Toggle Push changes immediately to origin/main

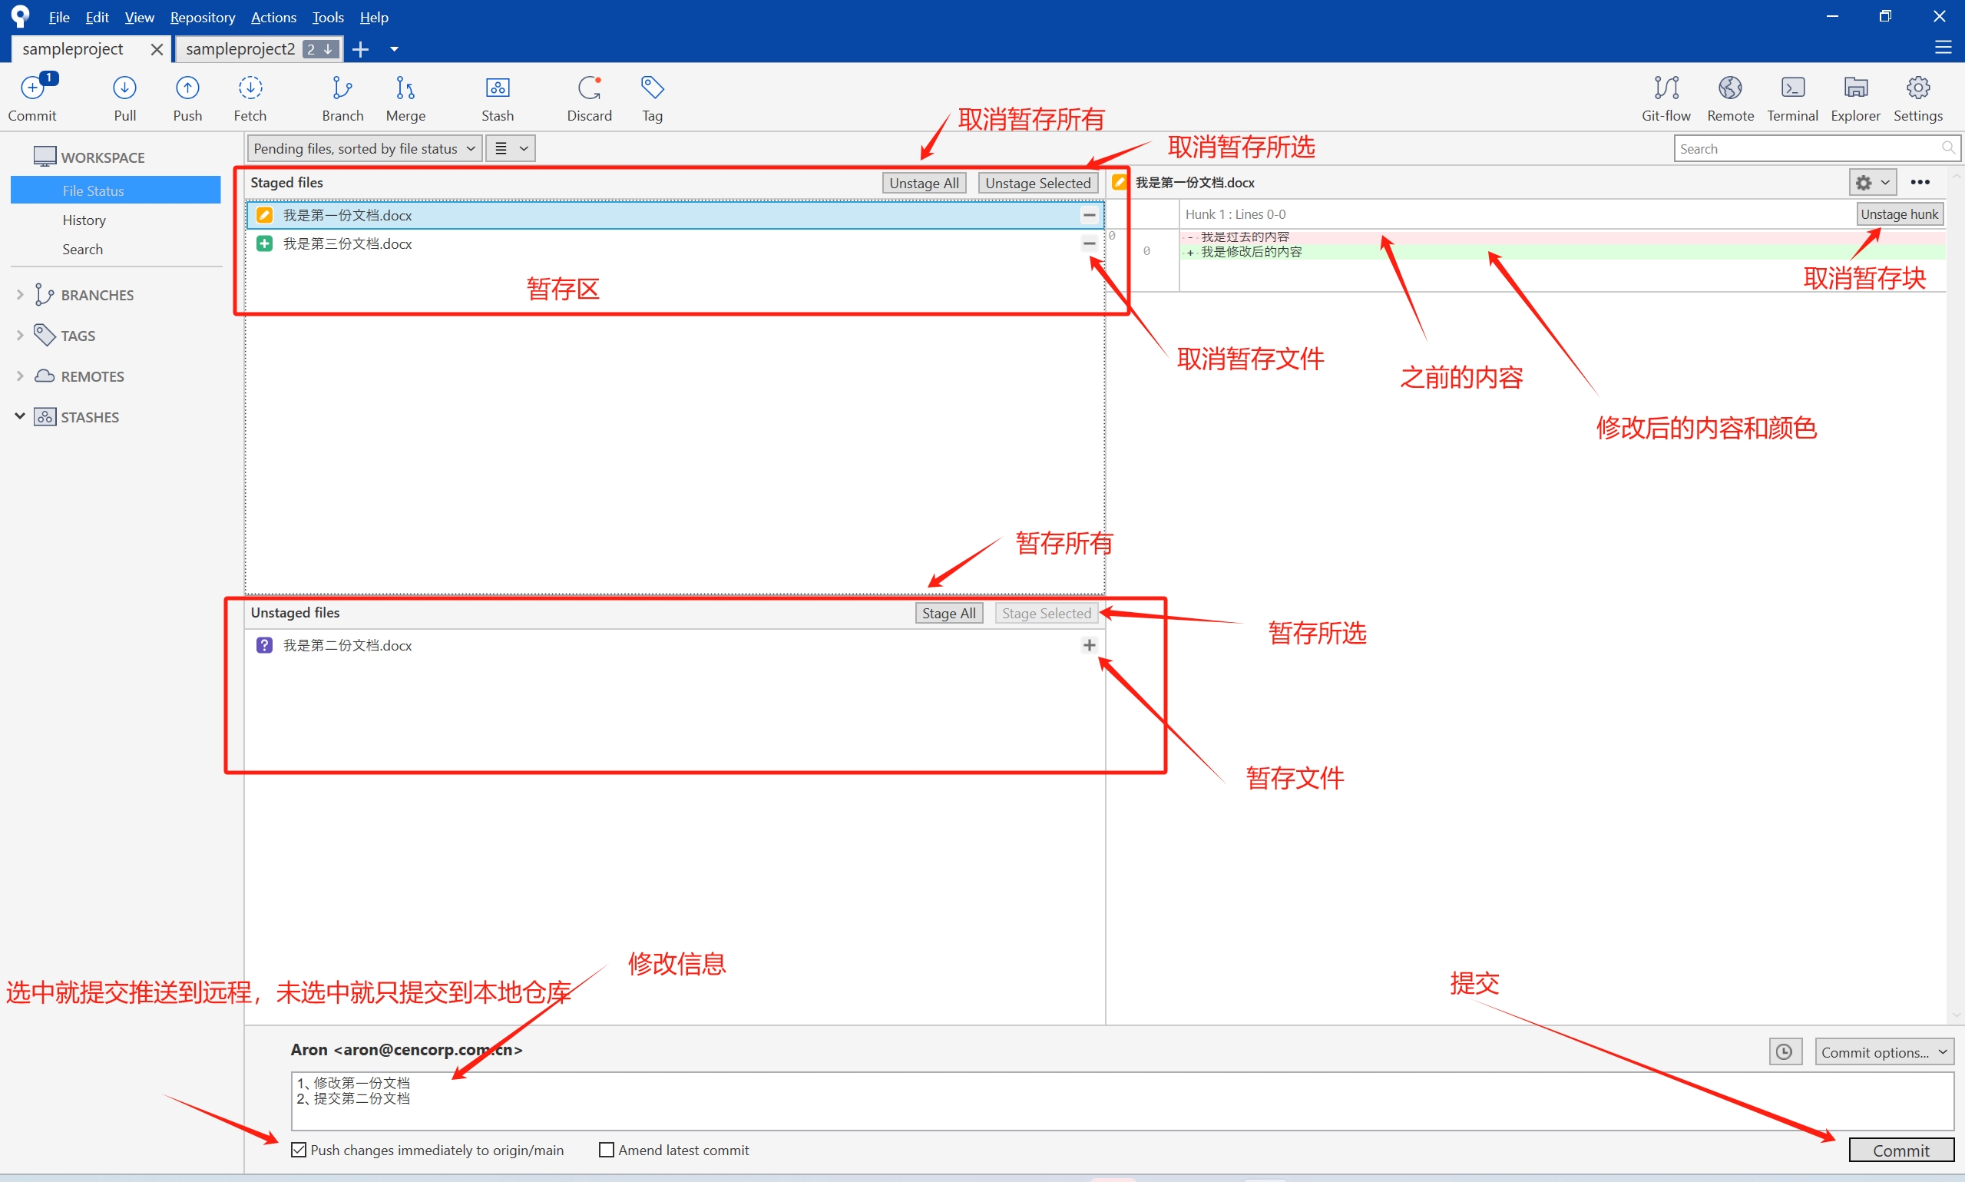[x=299, y=1149]
